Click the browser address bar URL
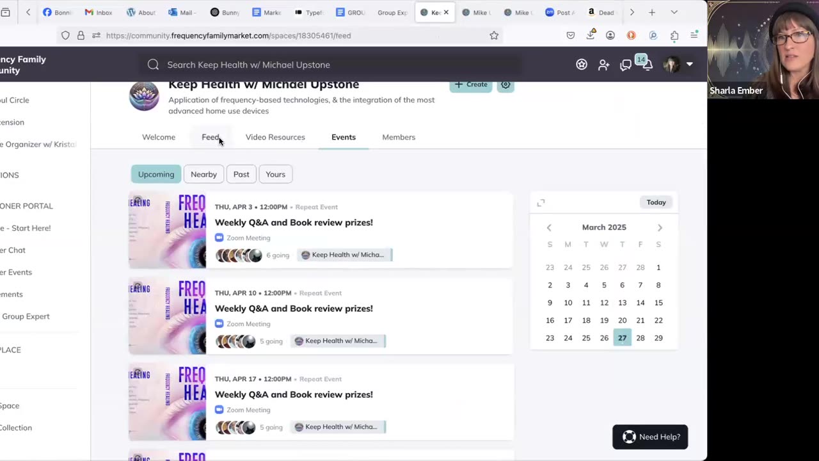Image resolution: width=819 pixels, height=461 pixels. (228, 35)
